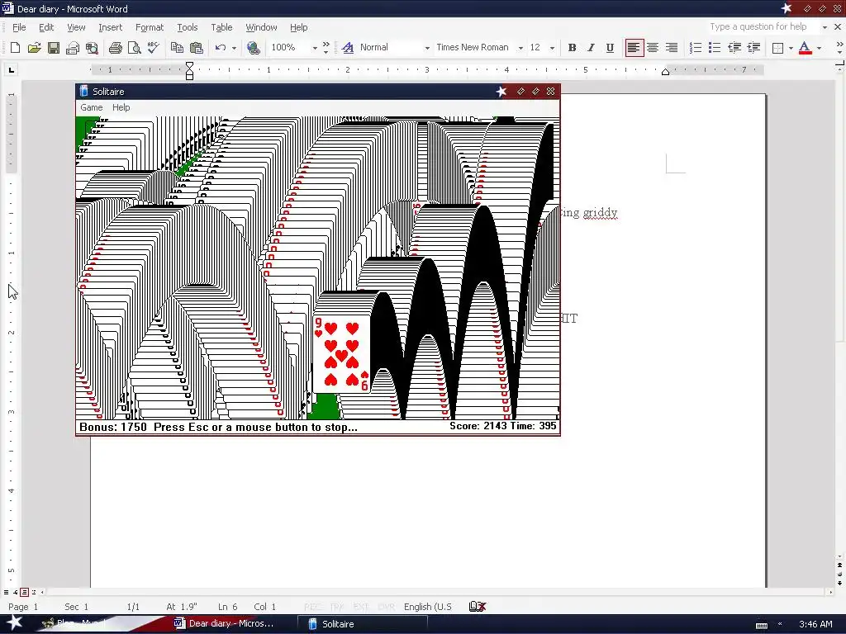Screen dimensions: 846x634
Task: Open the Times New Roman font dropdown
Action: coord(520,47)
